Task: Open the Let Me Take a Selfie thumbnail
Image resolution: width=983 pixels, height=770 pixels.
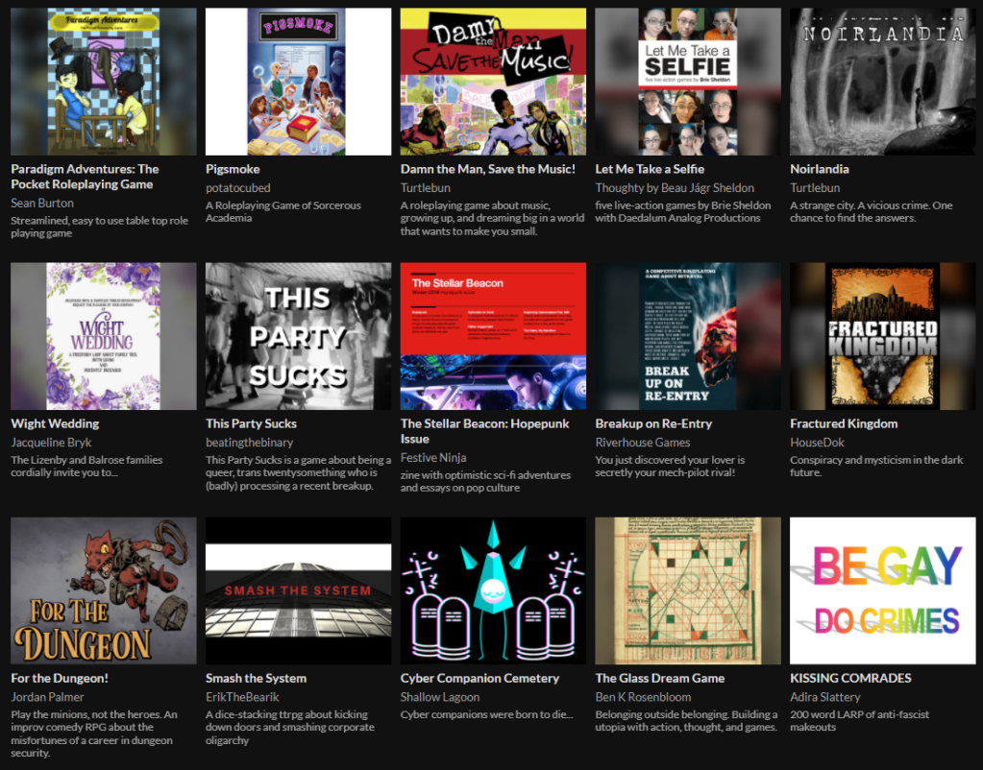Action: (x=687, y=82)
